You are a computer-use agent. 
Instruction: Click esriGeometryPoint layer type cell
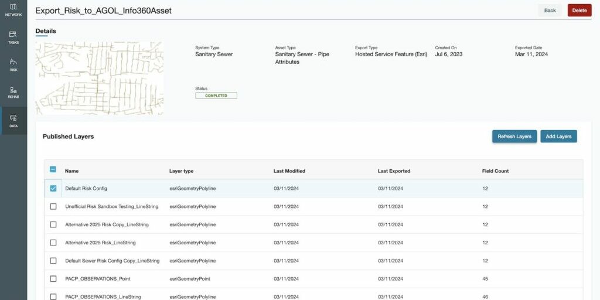pyautogui.click(x=190, y=278)
